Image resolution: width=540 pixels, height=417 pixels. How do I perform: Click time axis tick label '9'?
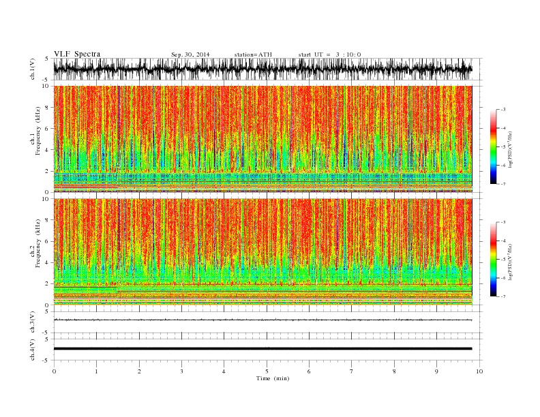click(436, 371)
